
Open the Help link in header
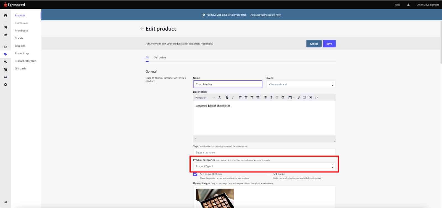pos(397,5)
